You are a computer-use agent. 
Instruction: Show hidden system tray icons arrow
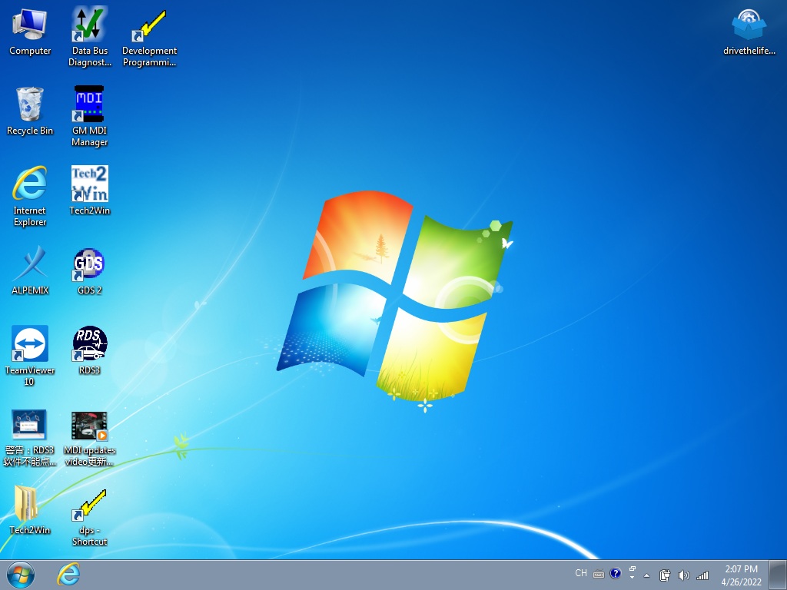[647, 575]
